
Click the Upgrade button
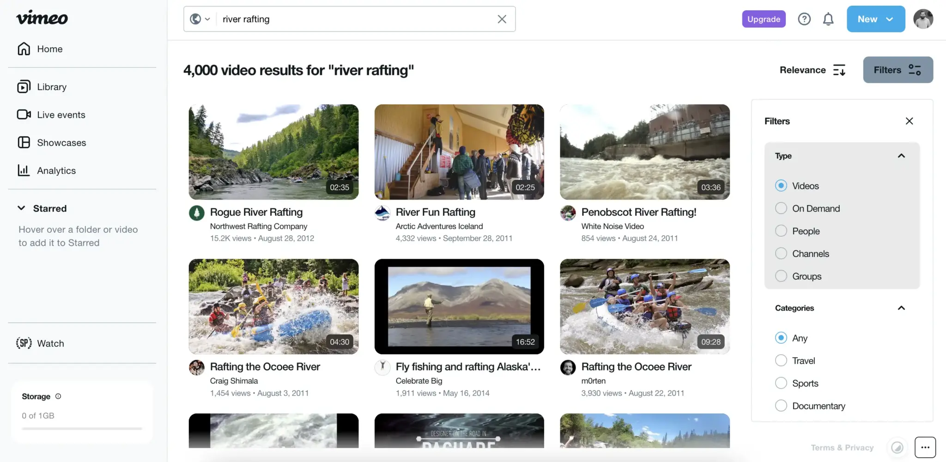coord(764,19)
